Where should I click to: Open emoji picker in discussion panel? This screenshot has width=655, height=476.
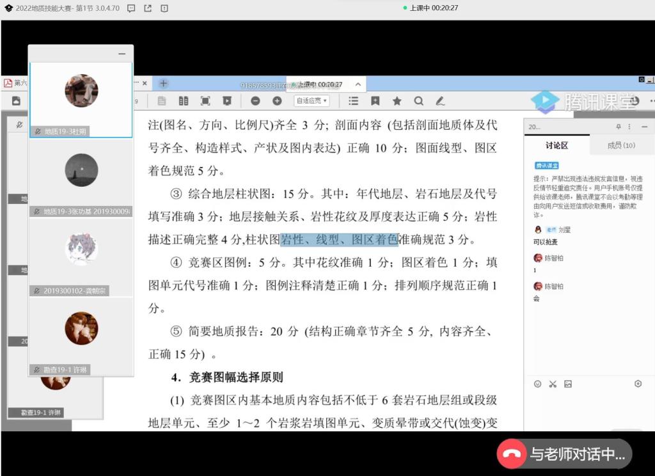pyautogui.click(x=537, y=384)
